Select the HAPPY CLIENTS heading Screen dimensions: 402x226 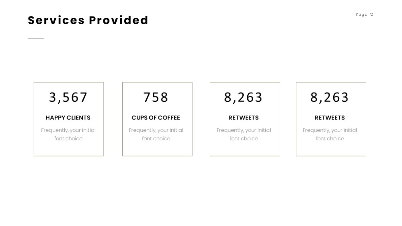point(68,118)
